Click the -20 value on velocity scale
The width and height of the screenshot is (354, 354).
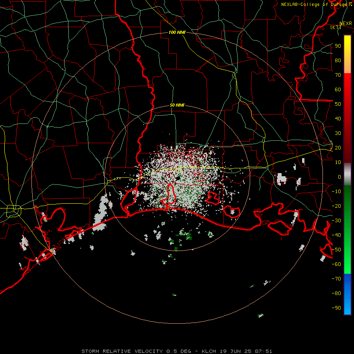click(336, 206)
